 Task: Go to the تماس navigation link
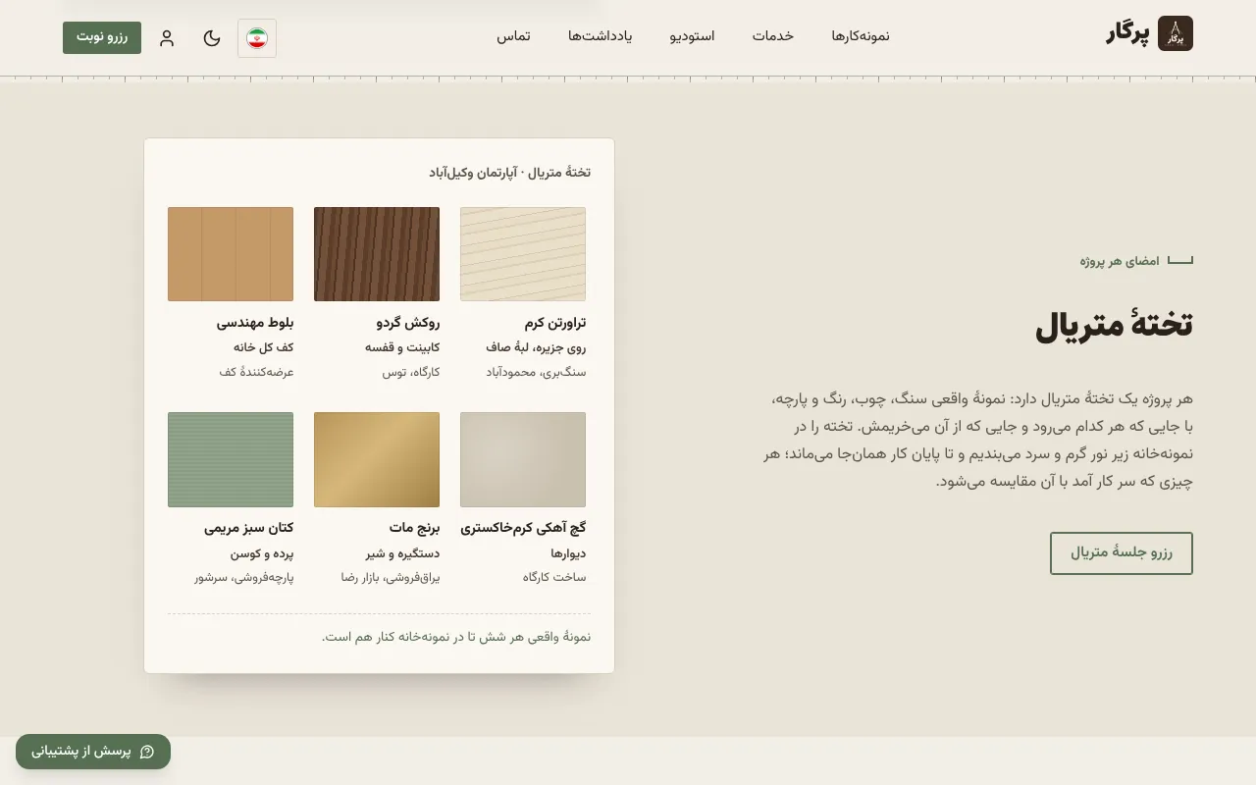[513, 36]
